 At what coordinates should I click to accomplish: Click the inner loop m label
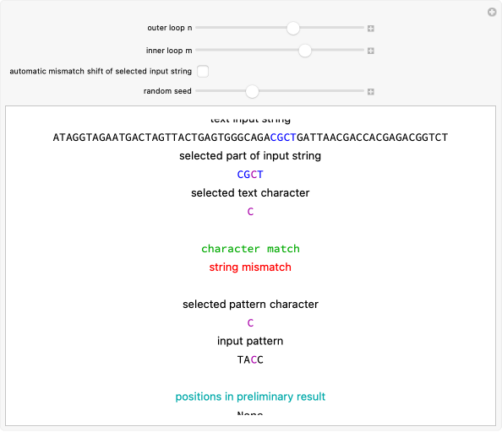coord(169,51)
